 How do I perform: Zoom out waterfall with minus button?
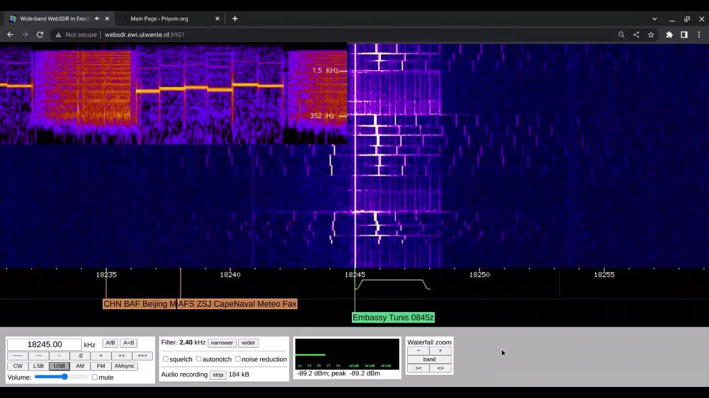click(418, 350)
